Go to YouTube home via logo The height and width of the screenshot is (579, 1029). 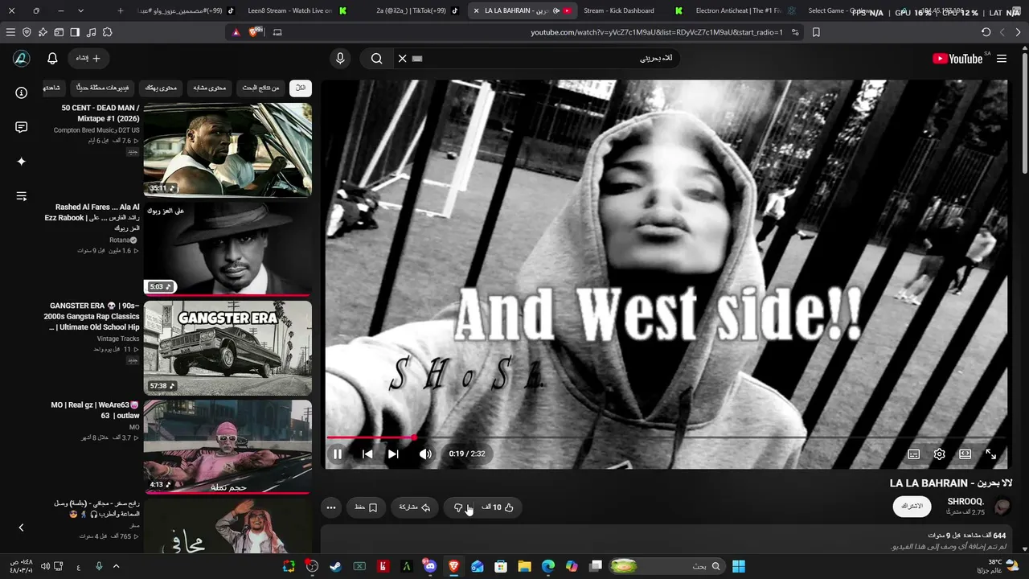click(x=957, y=59)
